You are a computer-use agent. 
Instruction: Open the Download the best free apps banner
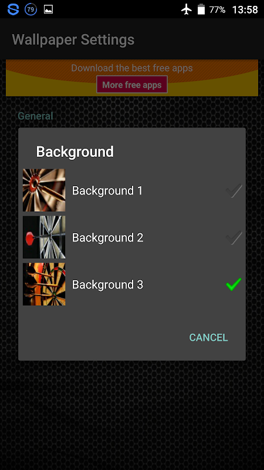(x=132, y=78)
